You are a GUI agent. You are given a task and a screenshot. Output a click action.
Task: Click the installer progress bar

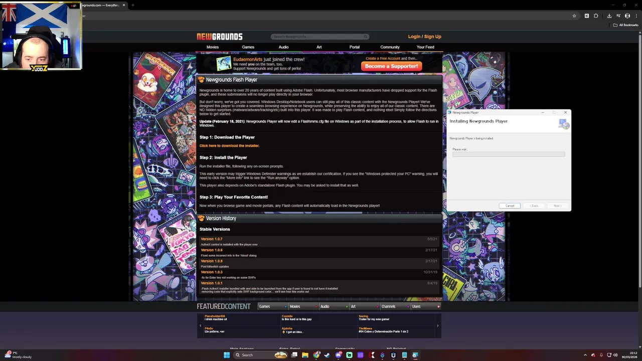coord(509,154)
